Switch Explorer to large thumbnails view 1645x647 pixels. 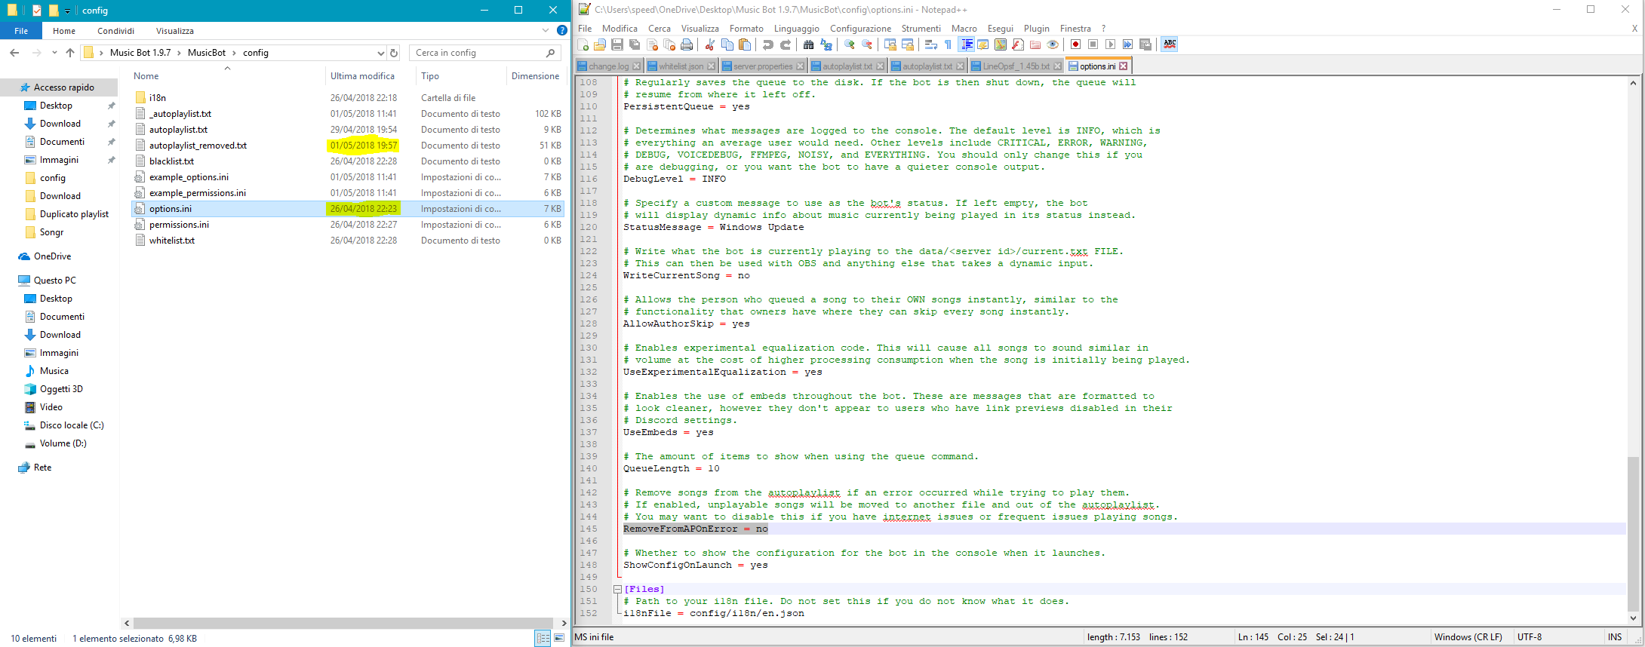[x=559, y=638]
